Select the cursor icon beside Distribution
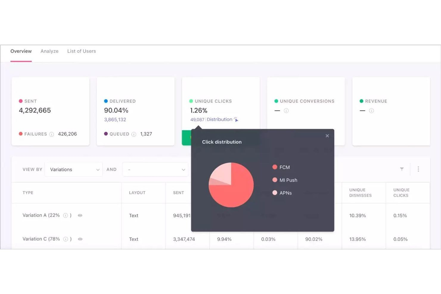 click(x=236, y=119)
